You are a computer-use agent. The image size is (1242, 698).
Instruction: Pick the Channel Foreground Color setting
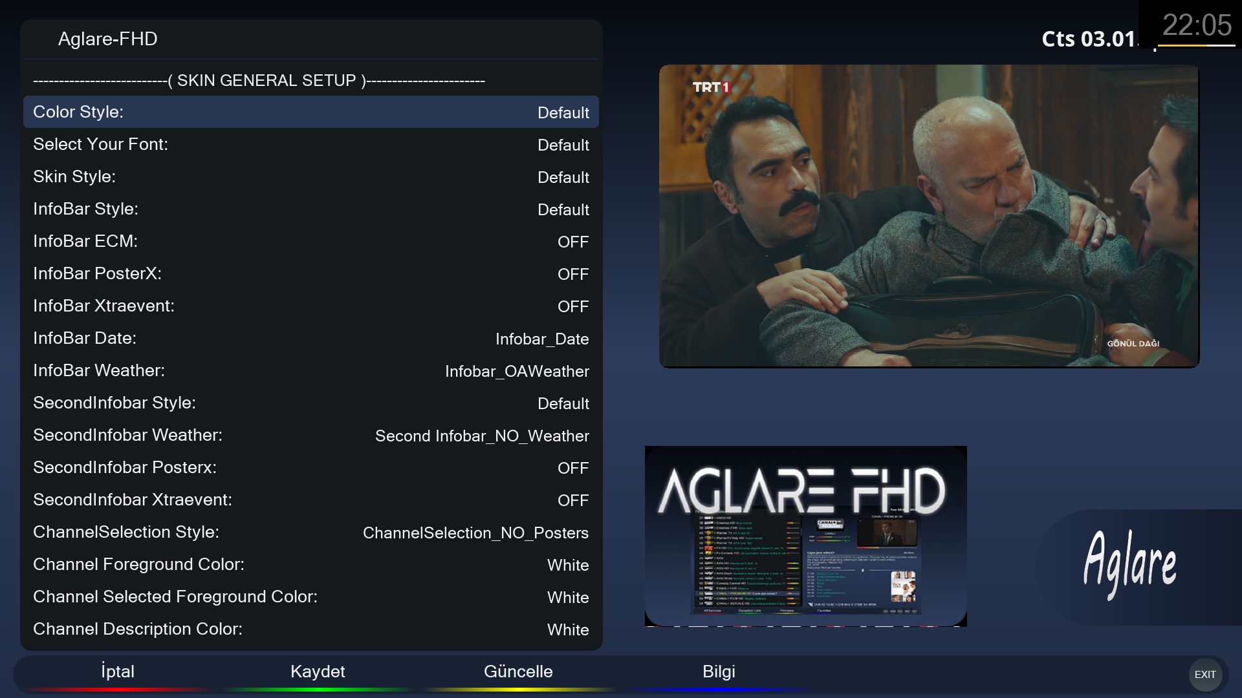[311, 564]
